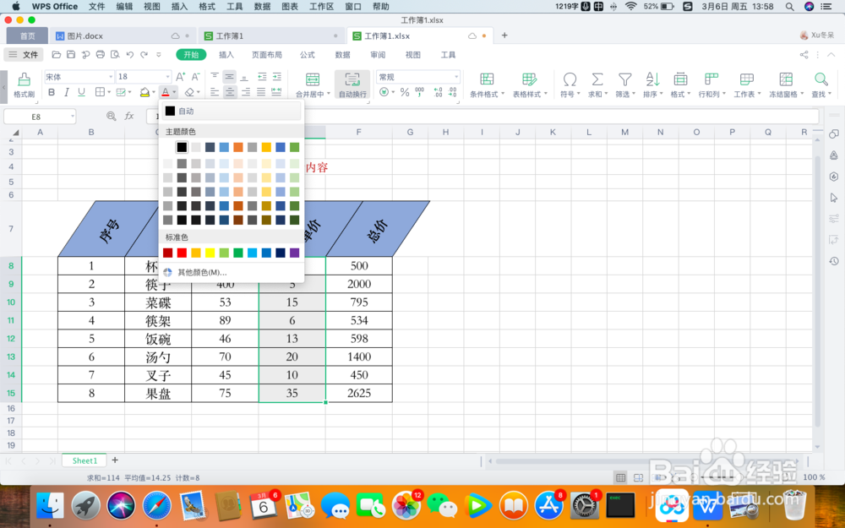Choose 自动 automatic font color
This screenshot has width=845, height=528.
point(232,111)
